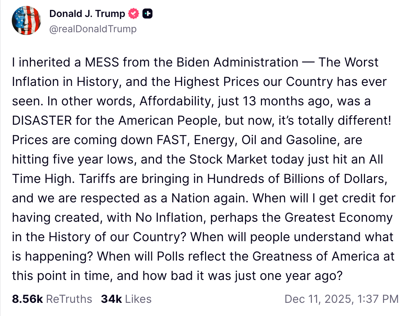Click the @realDonaldTrump handle
This screenshot has width=408, height=316.
93,29
